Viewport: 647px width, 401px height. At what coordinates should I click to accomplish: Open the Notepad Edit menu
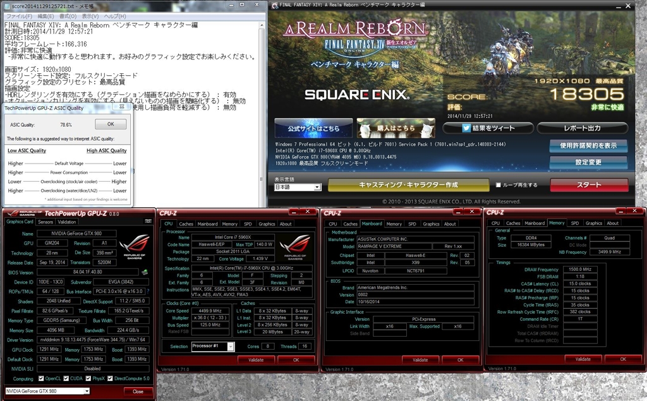click(45, 16)
